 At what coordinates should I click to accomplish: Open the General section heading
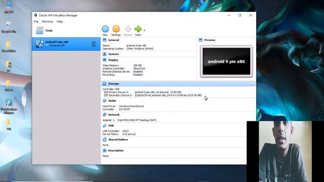(x=113, y=40)
